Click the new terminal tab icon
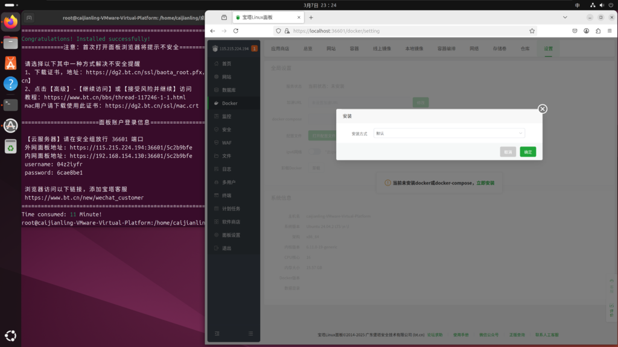Viewport: 618px width, 347px height. [29, 17]
